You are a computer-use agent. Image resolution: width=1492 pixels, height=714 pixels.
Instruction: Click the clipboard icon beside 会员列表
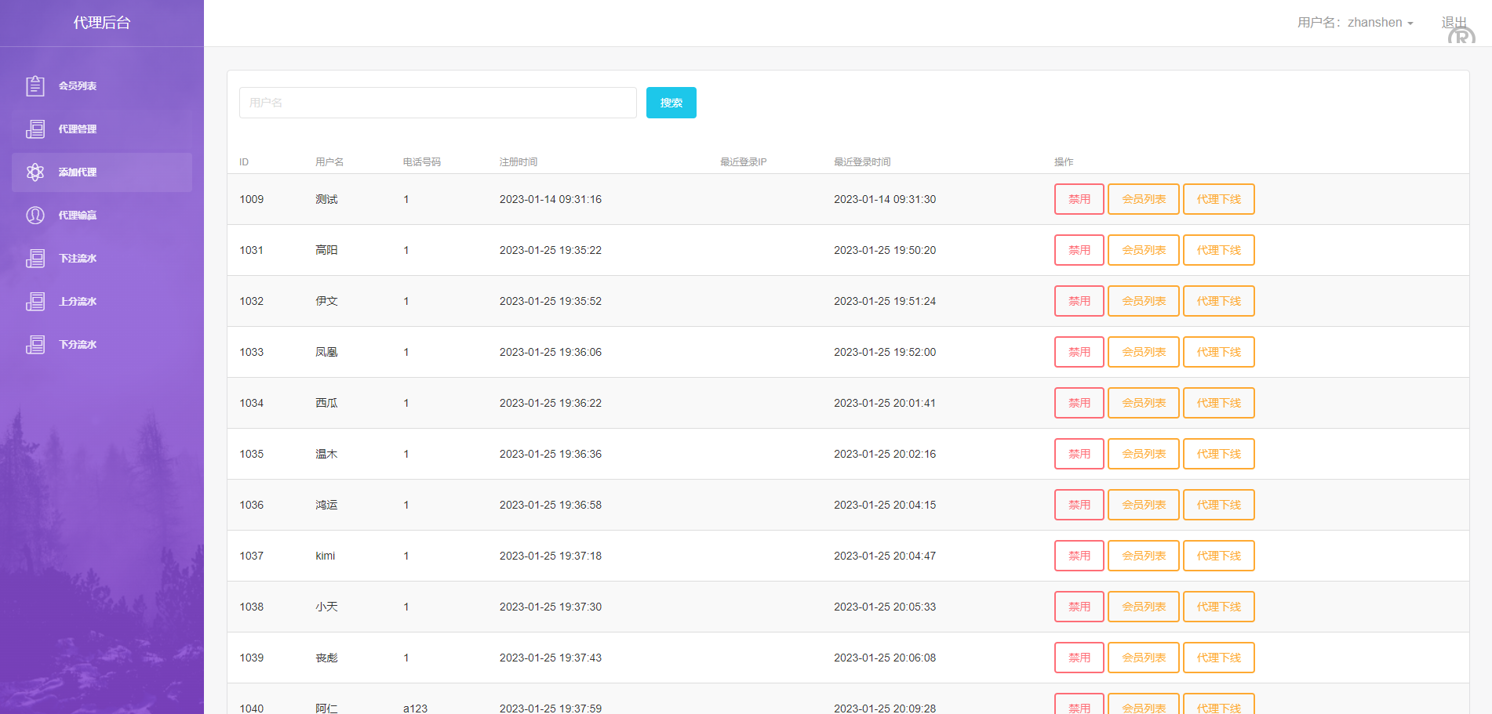click(35, 86)
